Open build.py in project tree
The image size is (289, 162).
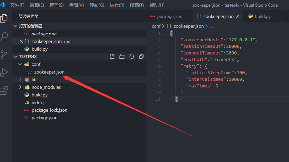coord(79,95)
